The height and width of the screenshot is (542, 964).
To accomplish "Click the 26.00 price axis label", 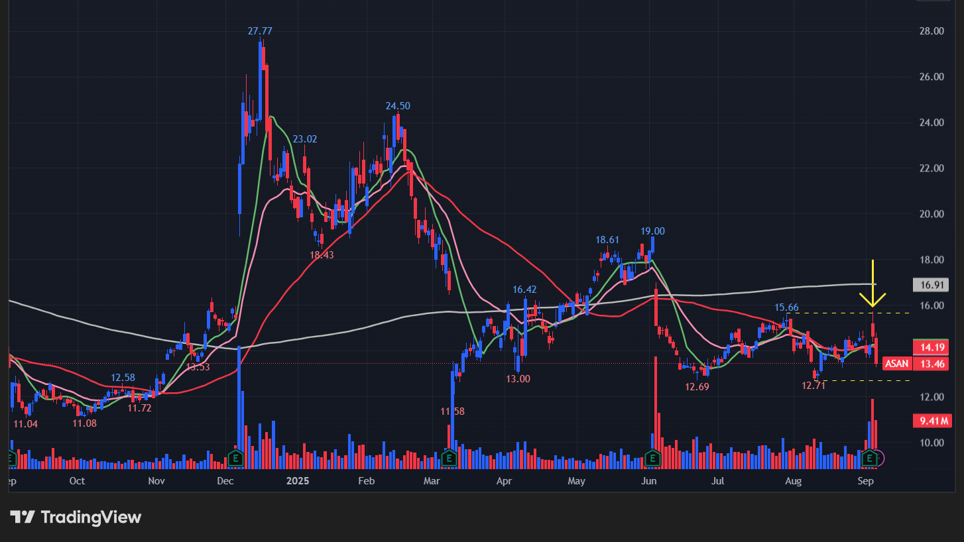I will pos(932,77).
